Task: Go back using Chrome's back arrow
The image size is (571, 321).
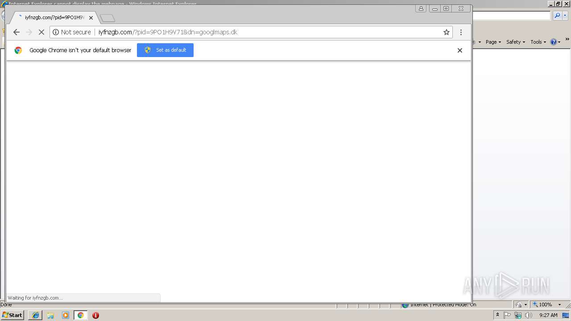Action: (17, 32)
